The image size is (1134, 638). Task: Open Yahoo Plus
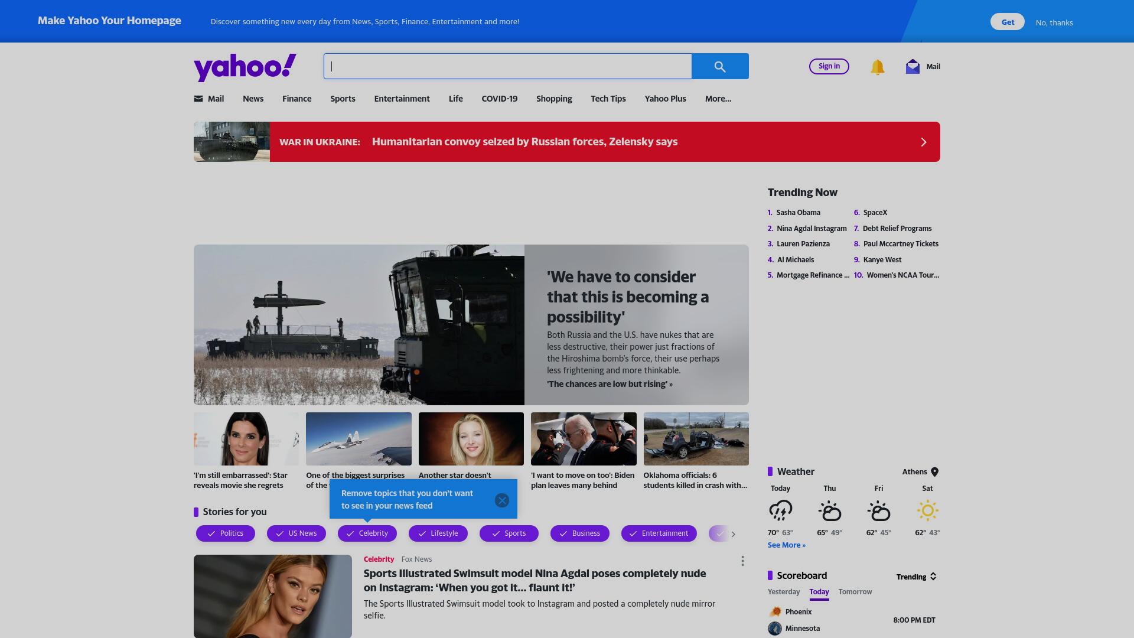coord(665,99)
